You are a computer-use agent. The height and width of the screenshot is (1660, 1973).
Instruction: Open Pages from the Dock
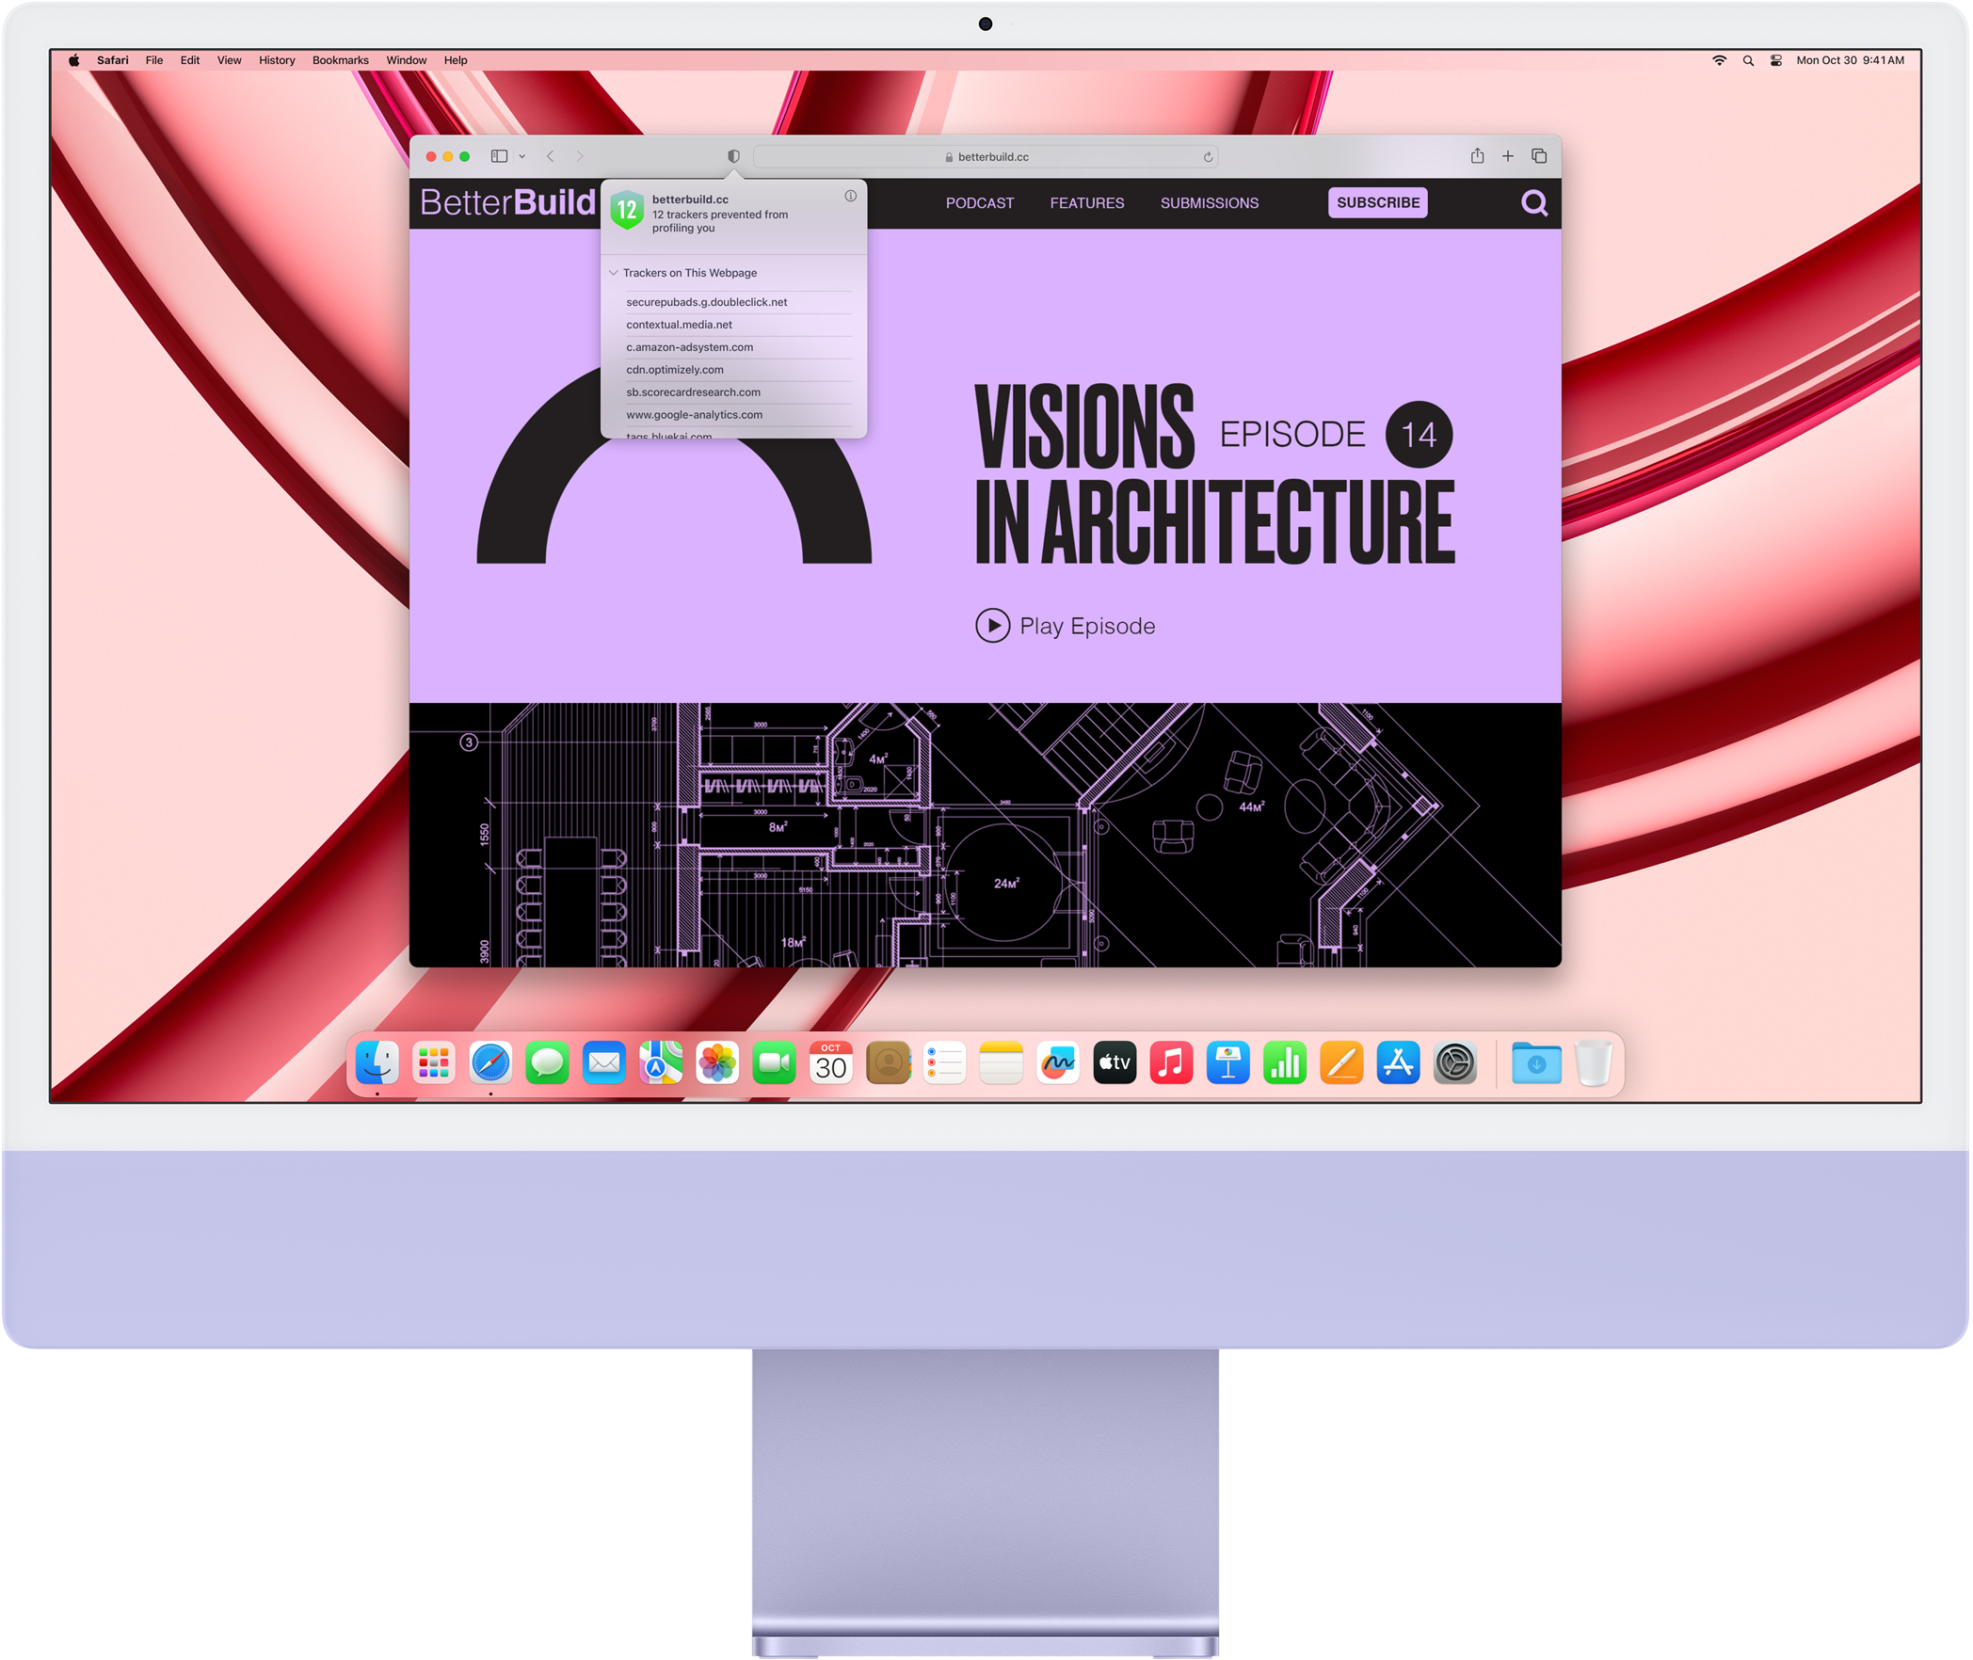point(1341,1063)
